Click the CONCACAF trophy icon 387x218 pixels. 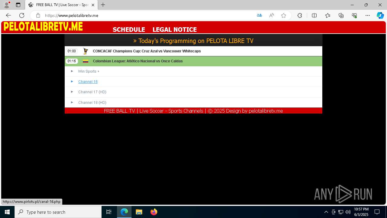tap(86, 51)
